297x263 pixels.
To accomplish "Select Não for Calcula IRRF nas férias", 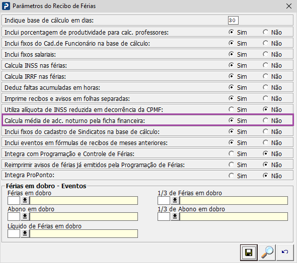I will pyautogui.click(x=266, y=76).
